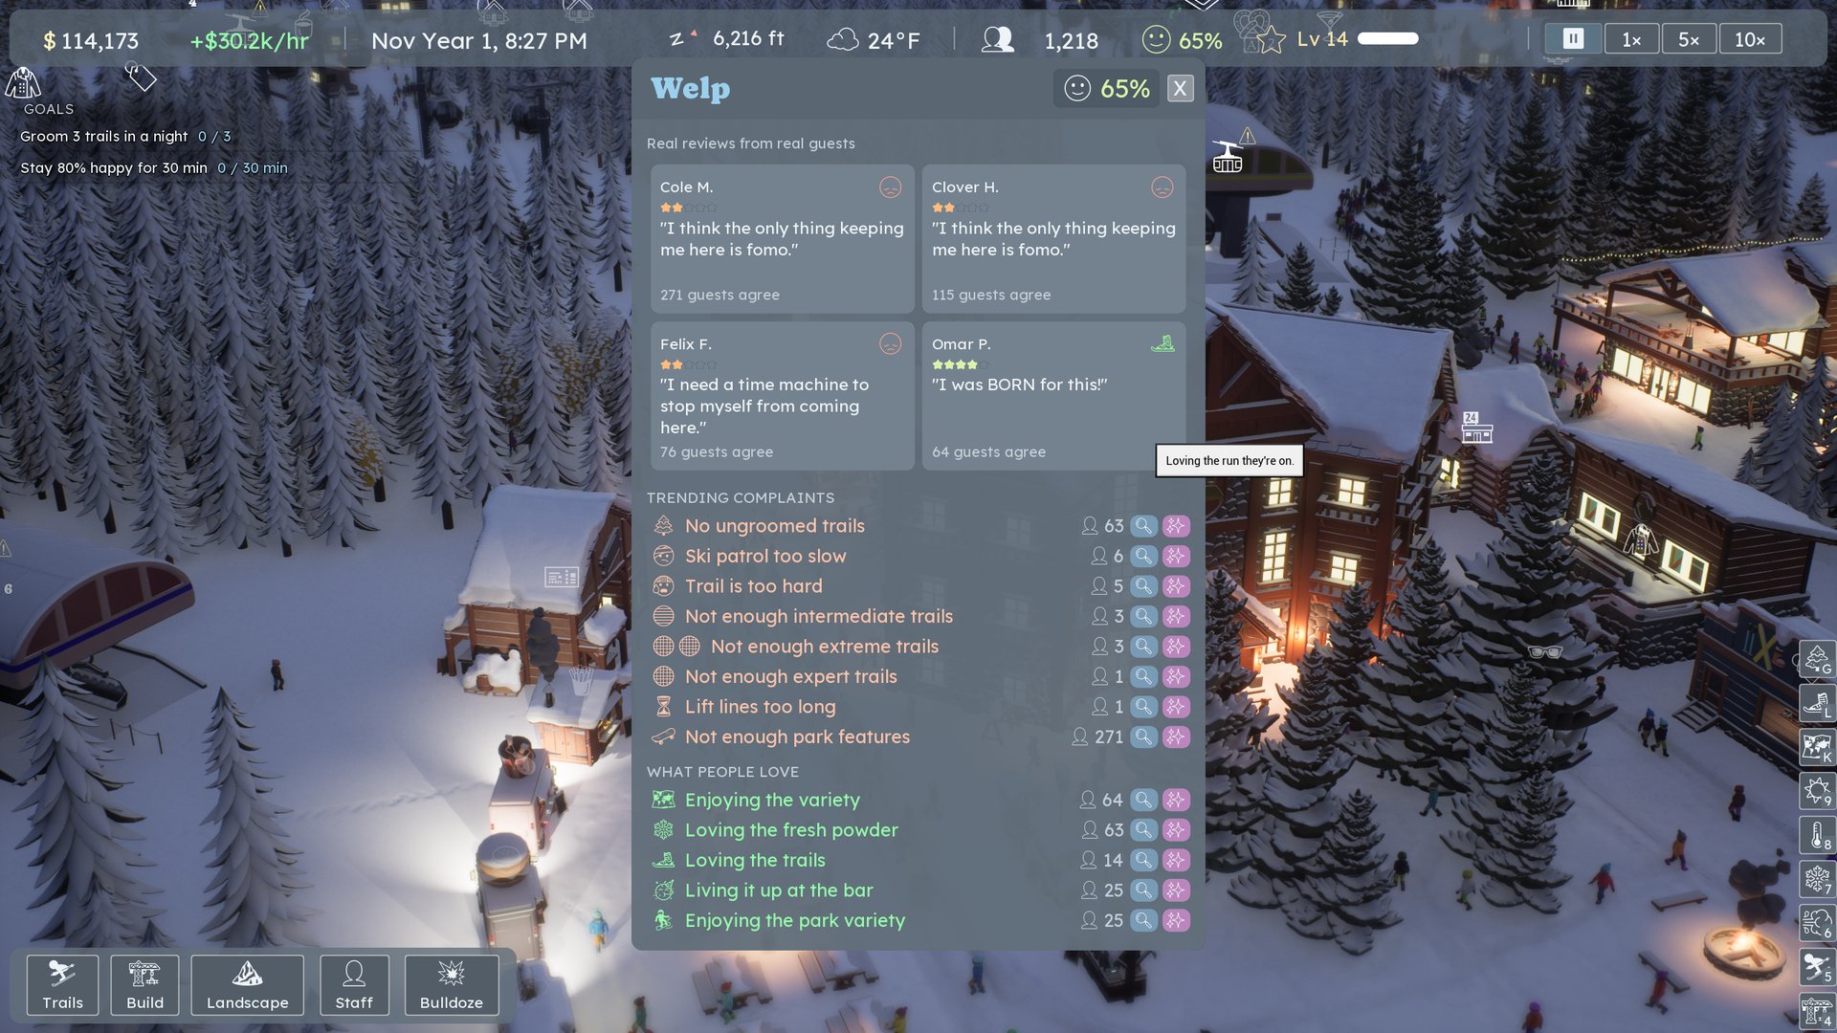Image resolution: width=1837 pixels, height=1033 pixels.
Task: Toggle the skier overlay numbered 5
Action: [1816, 967]
